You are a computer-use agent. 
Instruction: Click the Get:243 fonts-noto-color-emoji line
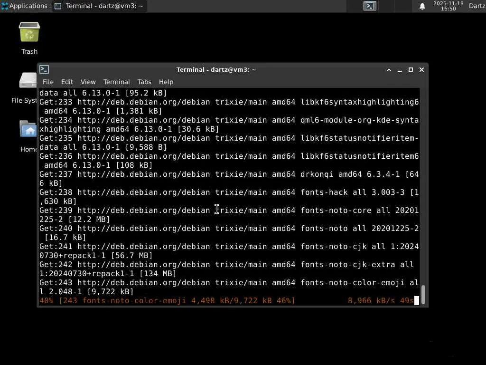(229, 287)
